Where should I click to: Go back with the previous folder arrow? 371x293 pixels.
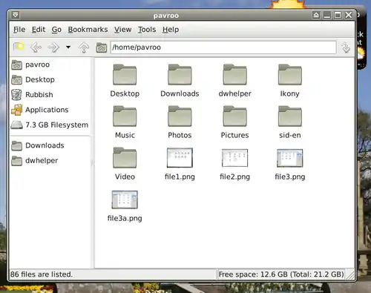pos(36,47)
